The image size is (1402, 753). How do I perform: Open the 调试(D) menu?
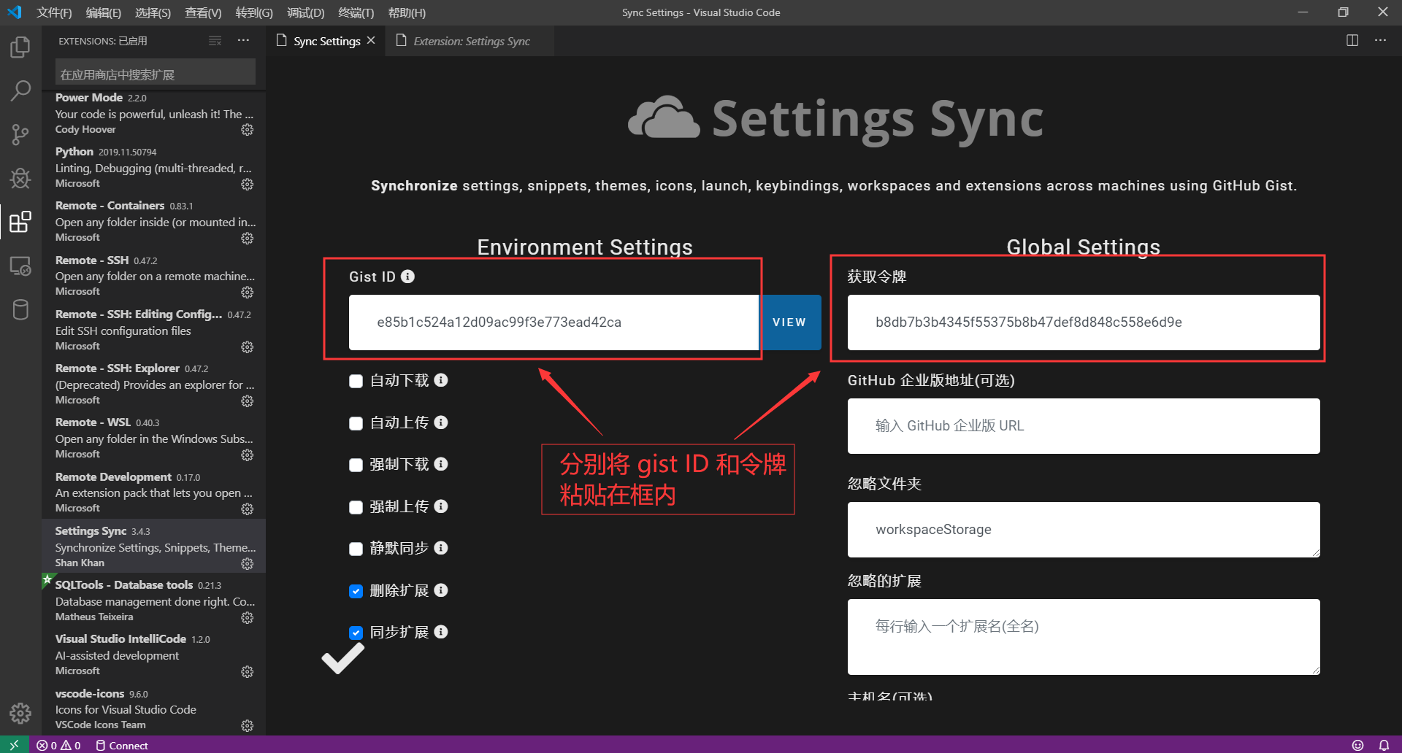[x=305, y=12]
